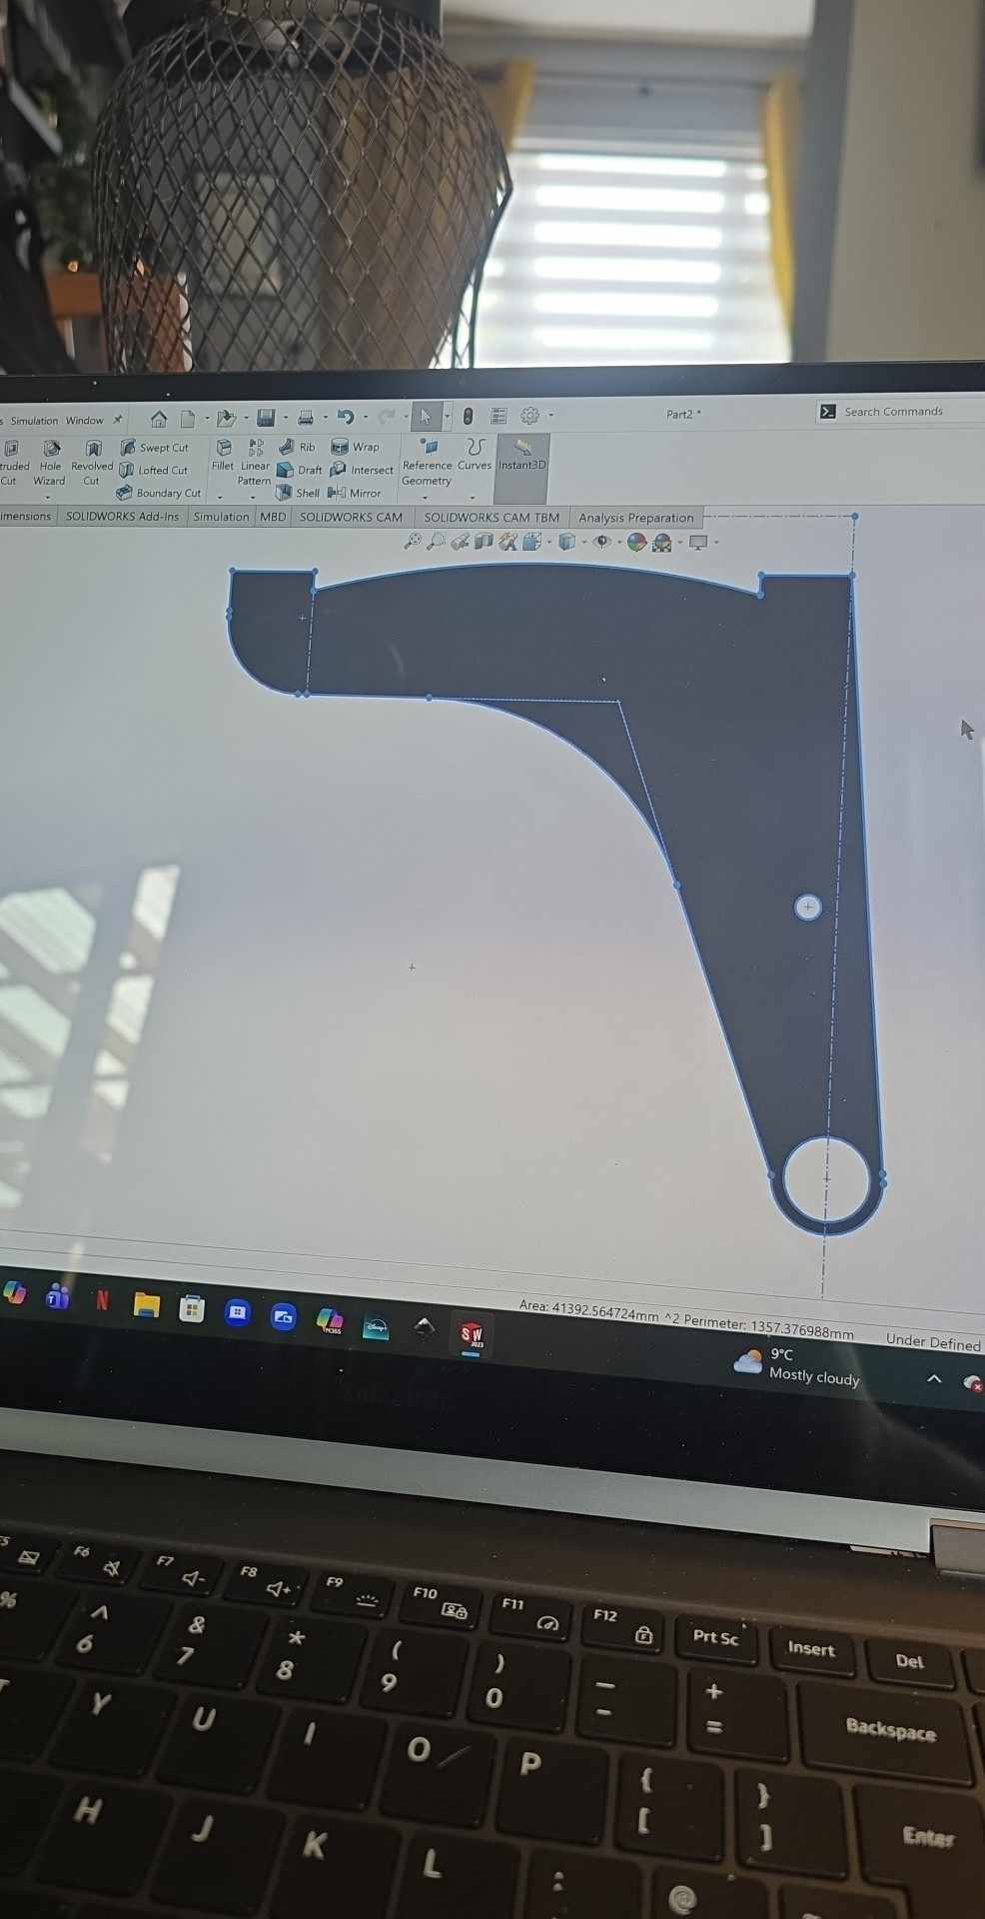Image resolution: width=985 pixels, height=1919 pixels.
Task: Expand the Fillet dropdown arrow
Action: pyautogui.click(x=221, y=497)
